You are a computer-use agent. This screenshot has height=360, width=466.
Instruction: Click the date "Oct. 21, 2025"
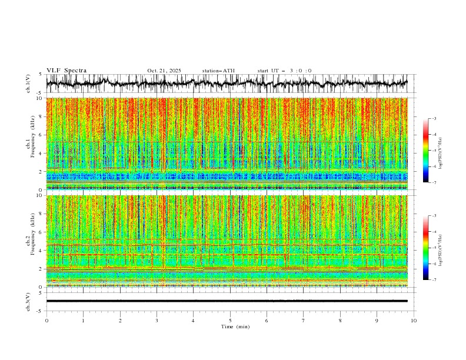164,71
